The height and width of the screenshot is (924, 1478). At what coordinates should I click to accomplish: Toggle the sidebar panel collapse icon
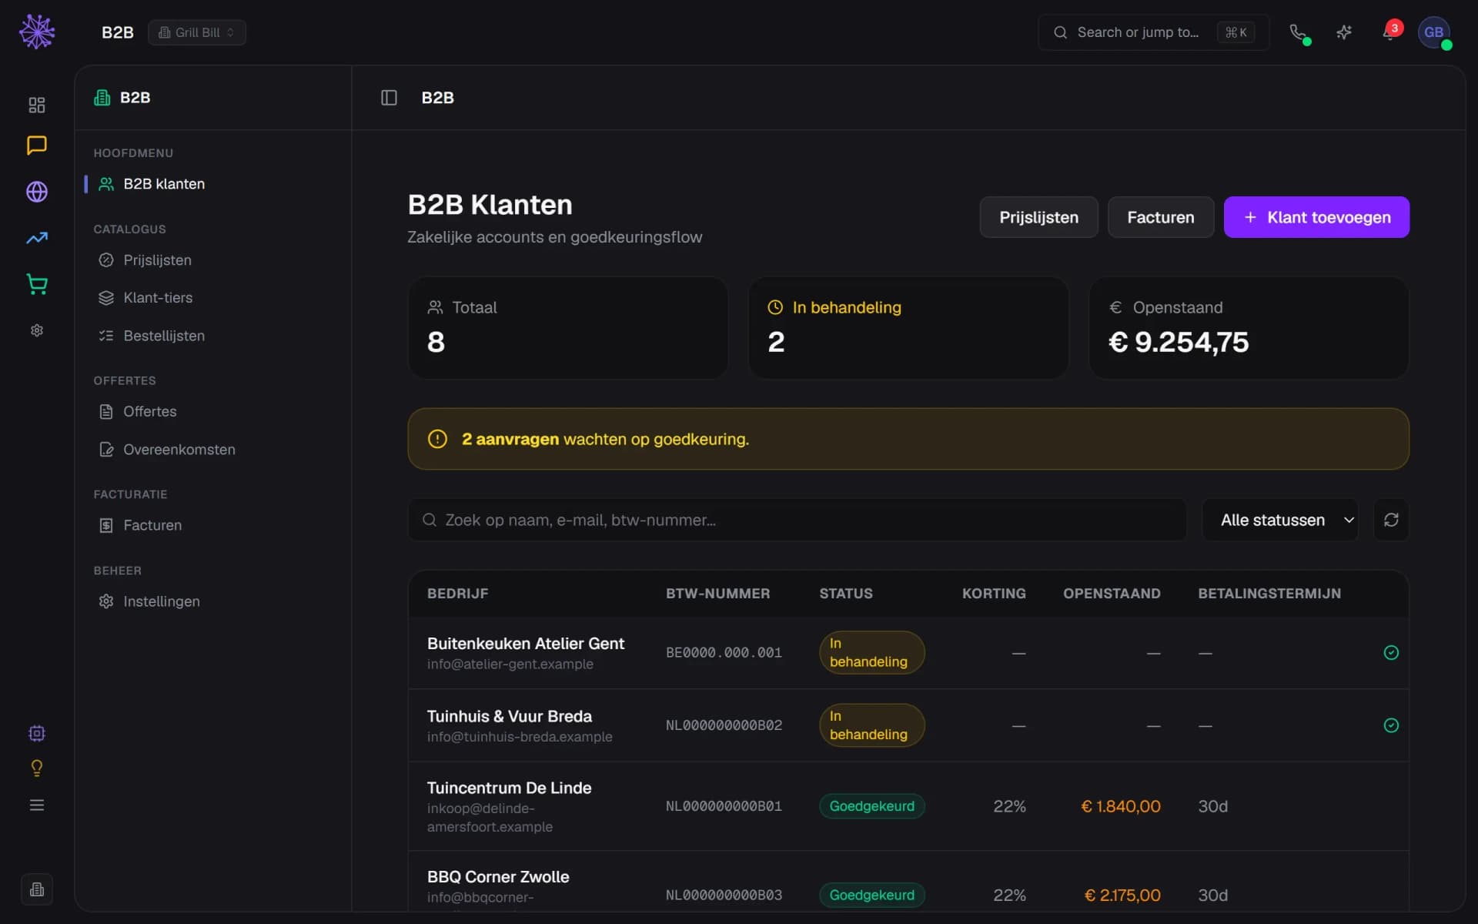coord(389,98)
